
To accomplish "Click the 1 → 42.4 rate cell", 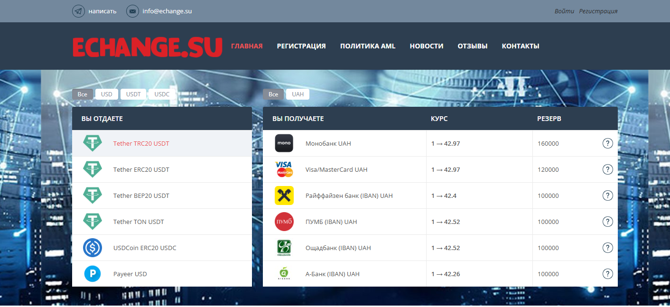I will tap(479, 195).
